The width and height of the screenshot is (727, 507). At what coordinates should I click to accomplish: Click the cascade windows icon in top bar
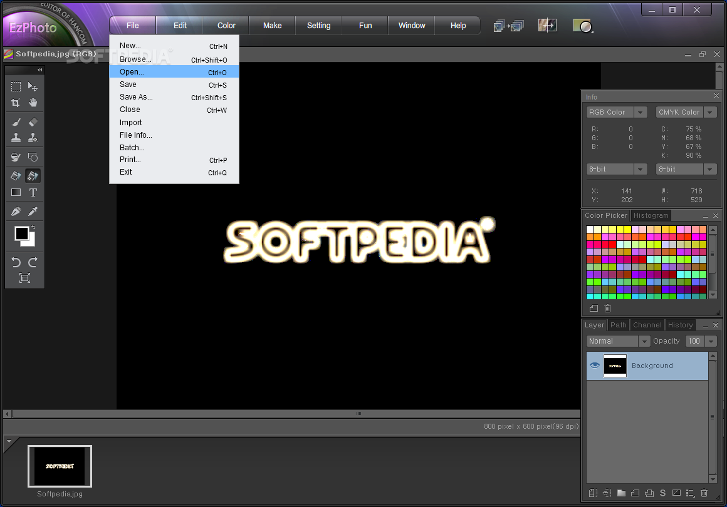[509, 26]
